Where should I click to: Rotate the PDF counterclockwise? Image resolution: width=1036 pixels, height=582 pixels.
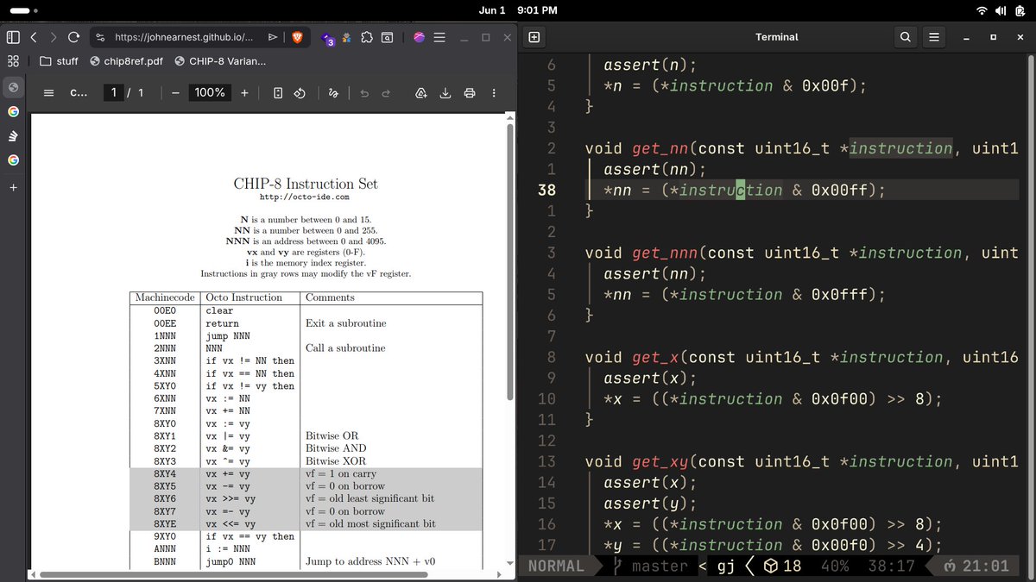pyautogui.click(x=300, y=93)
